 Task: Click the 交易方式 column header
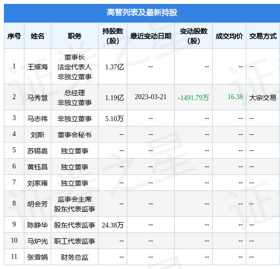(x=263, y=36)
